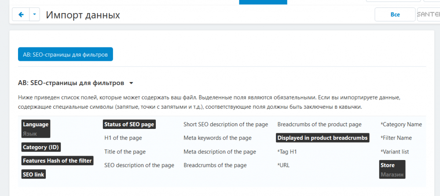Click 'Meta keywords of the page' field
The image size is (440, 196).
coord(217,138)
